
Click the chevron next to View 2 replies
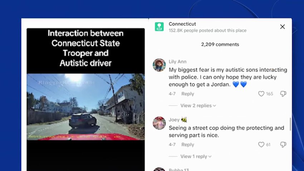pyautogui.click(x=214, y=106)
